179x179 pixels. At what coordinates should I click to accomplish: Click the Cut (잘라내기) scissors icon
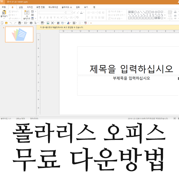(x=10, y=11)
